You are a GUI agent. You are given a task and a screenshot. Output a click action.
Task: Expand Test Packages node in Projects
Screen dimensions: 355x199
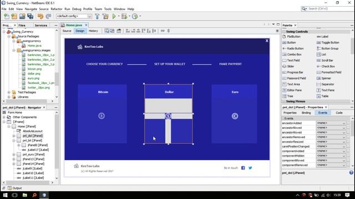(x=9, y=92)
